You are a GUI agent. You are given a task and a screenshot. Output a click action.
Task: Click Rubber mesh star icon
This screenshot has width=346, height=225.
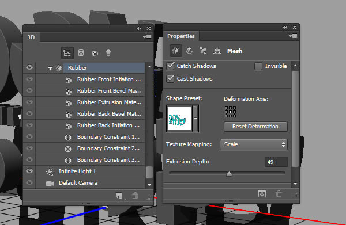click(59, 68)
